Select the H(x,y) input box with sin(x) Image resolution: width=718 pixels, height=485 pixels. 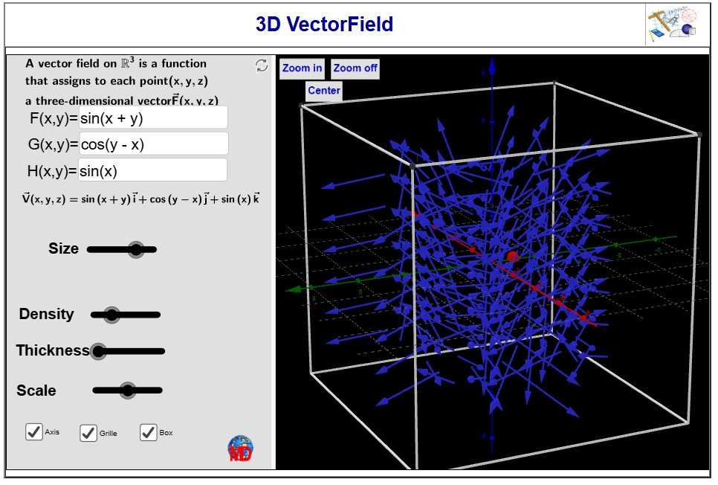152,170
